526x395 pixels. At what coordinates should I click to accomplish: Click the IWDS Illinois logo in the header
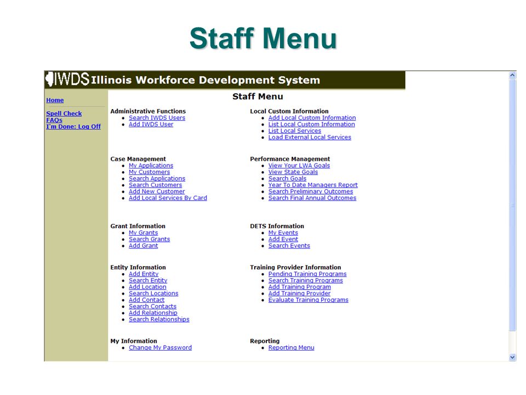point(67,79)
